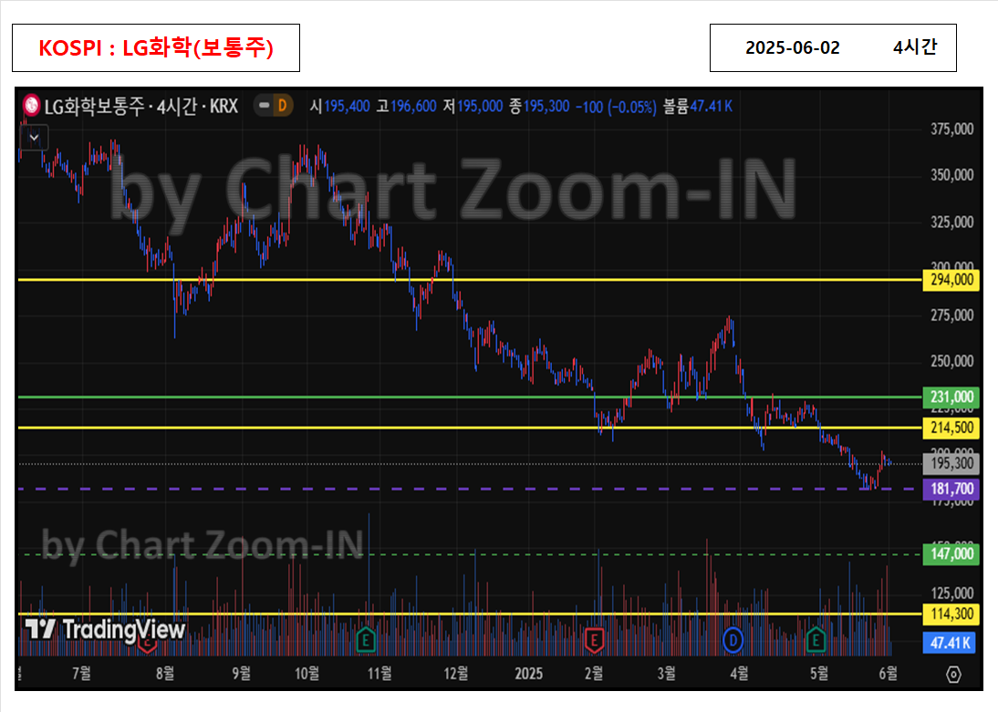Screen dimensions: 998x712
Task: Click the open value 195,400
Action: point(347,107)
